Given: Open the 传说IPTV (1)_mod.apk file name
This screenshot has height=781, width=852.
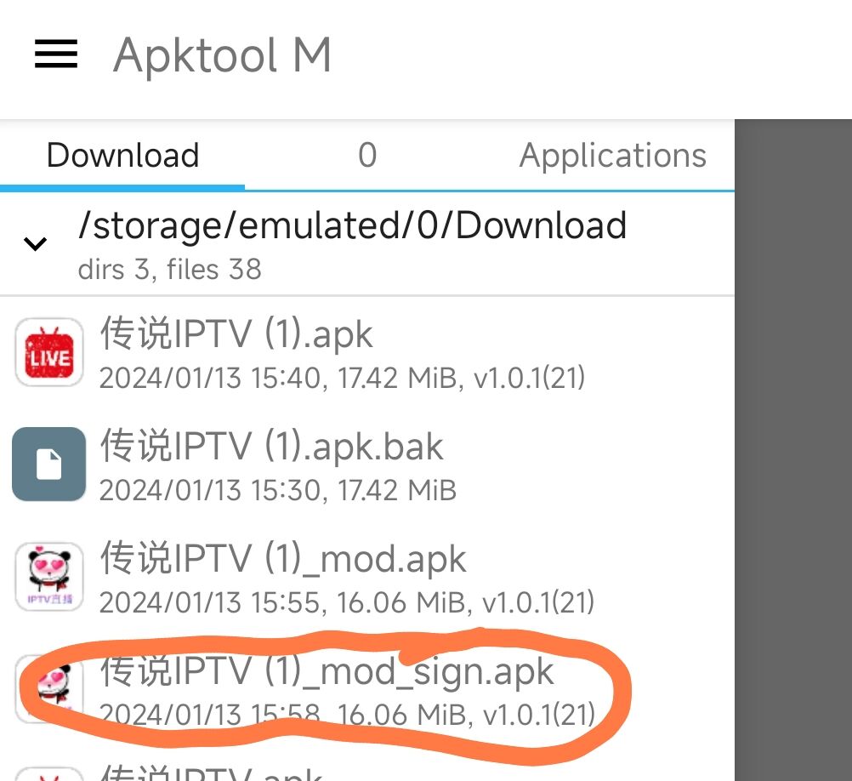Looking at the screenshot, I should coord(283,559).
